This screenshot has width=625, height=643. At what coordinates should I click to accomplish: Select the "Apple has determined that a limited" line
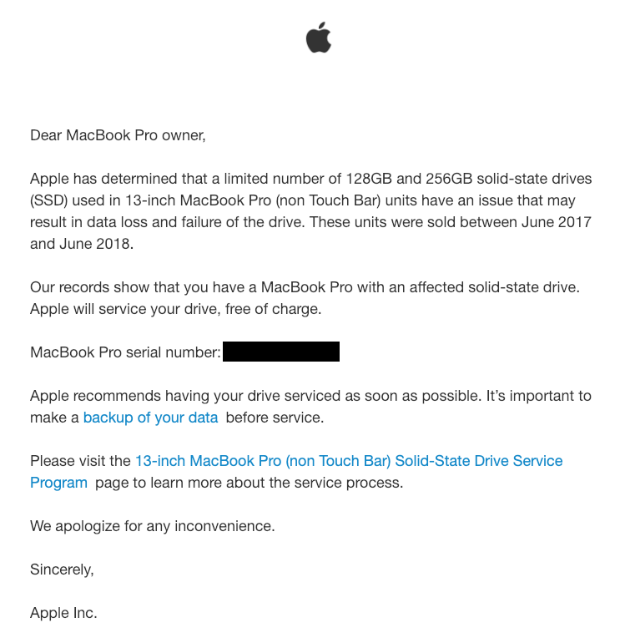click(x=311, y=179)
